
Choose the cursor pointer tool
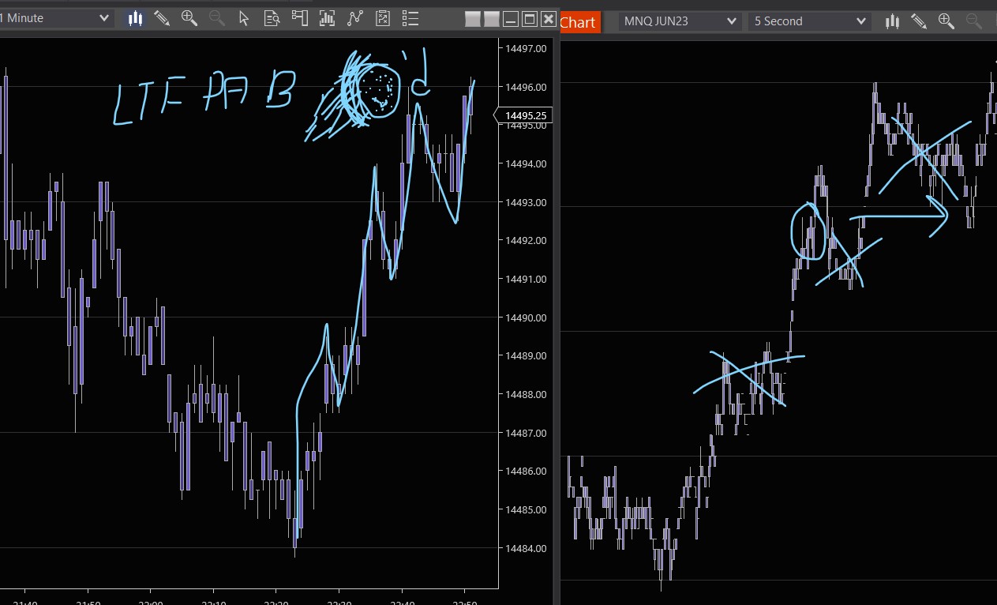tap(244, 17)
